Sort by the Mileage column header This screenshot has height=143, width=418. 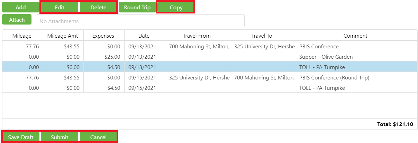pos(22,36)
